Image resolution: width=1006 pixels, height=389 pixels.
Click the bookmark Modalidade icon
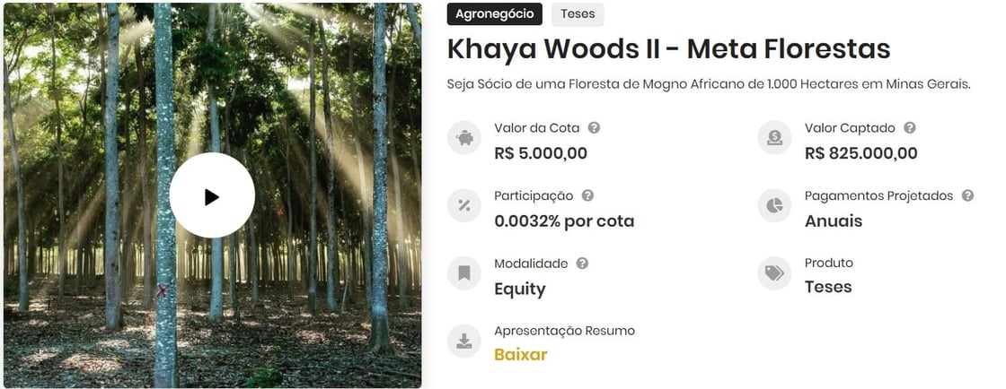coord(464,273)
